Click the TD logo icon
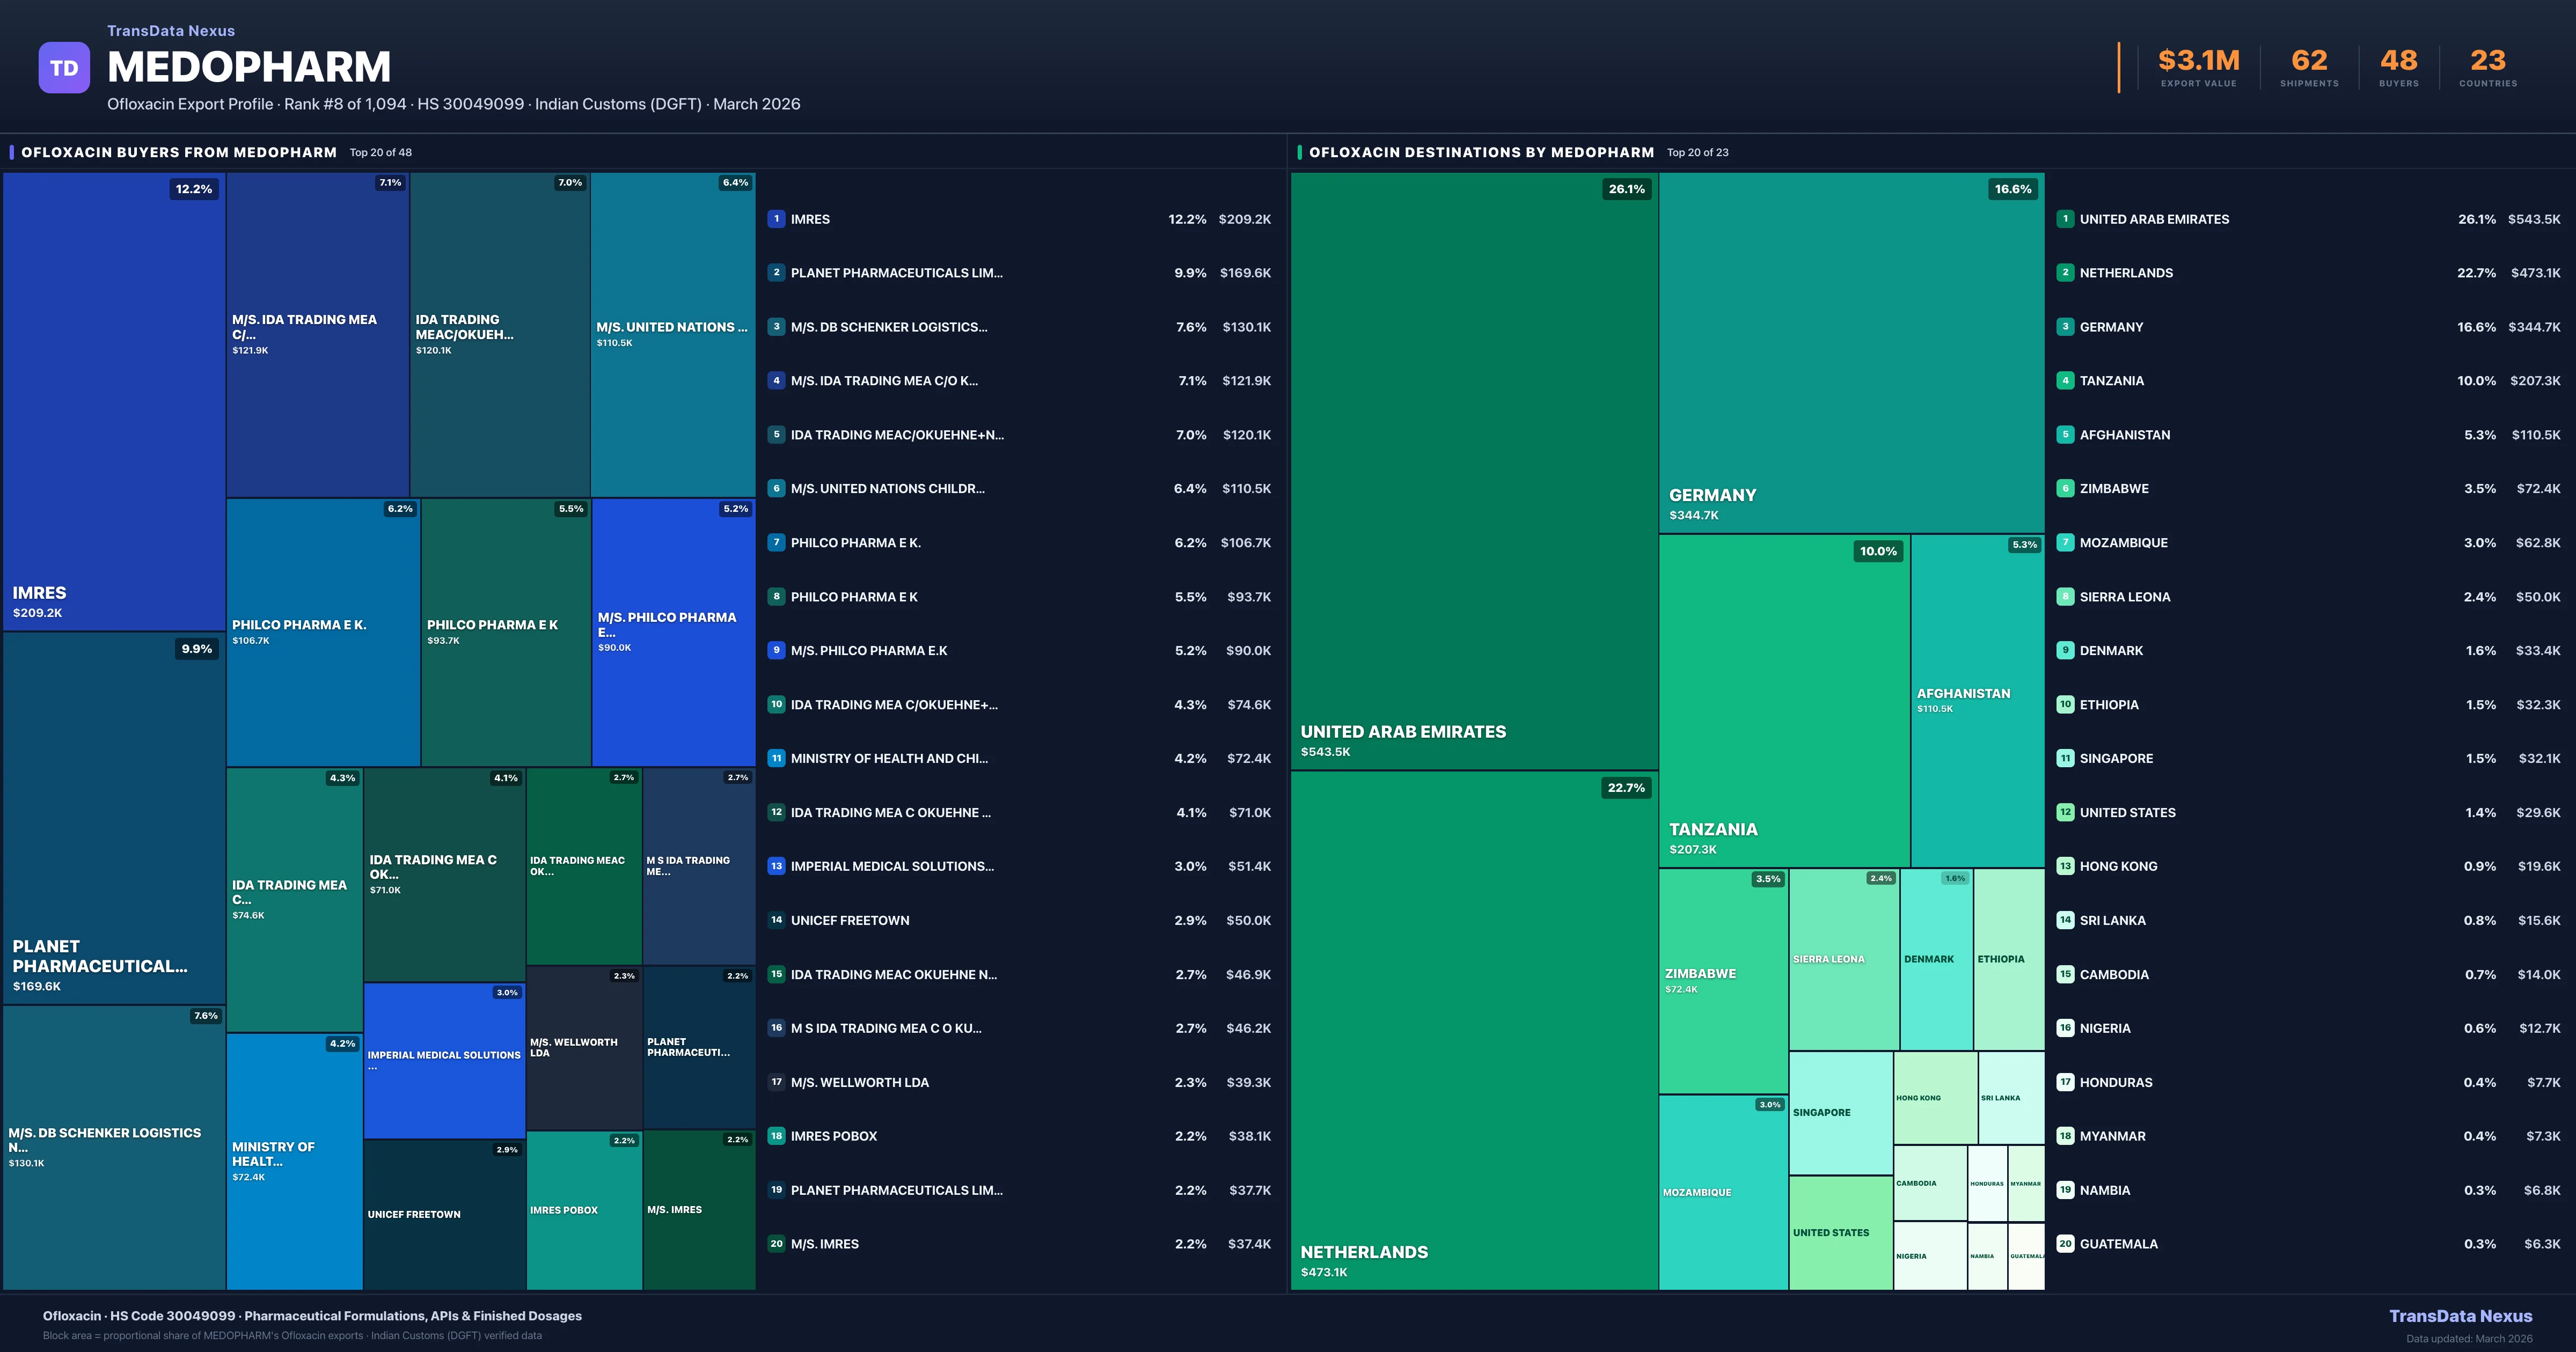Image resolution: width=2576 pixels, height=1352 pixels. point(64,68)
